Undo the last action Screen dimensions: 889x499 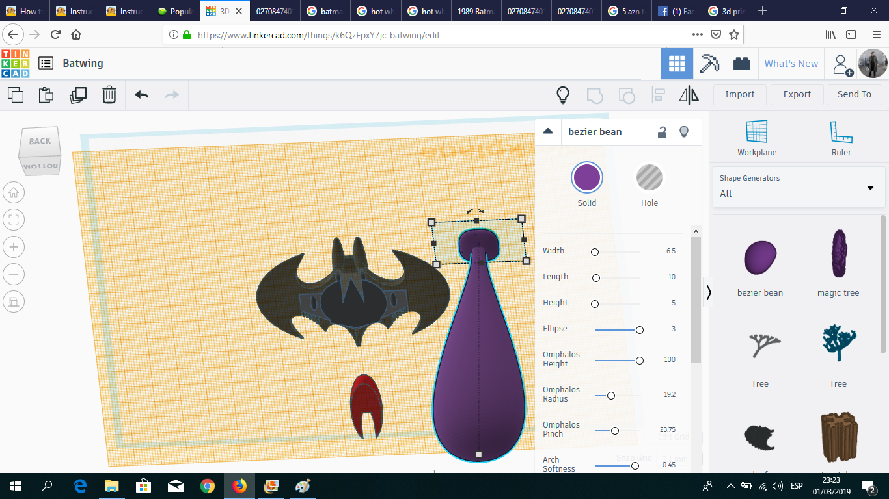(141, 95)
